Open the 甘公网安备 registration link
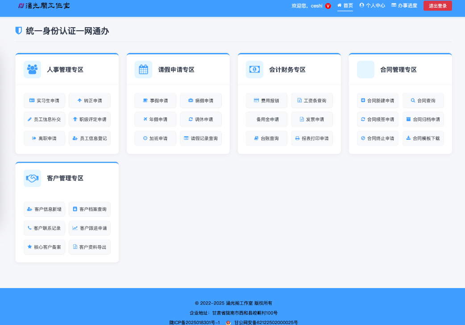The width and height of the screenshot is (465, 325). tap(266, 322)
